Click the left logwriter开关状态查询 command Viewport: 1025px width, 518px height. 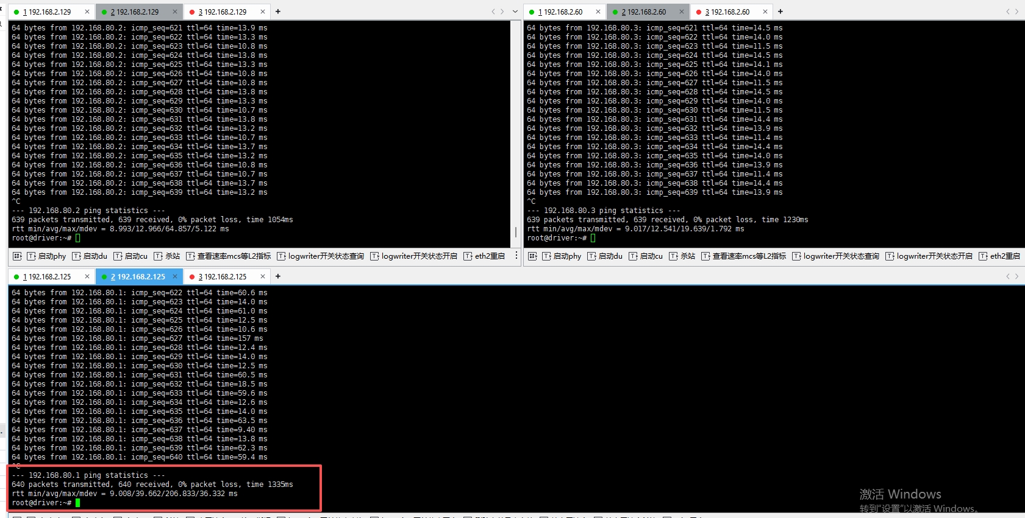(x=321, y=256)
